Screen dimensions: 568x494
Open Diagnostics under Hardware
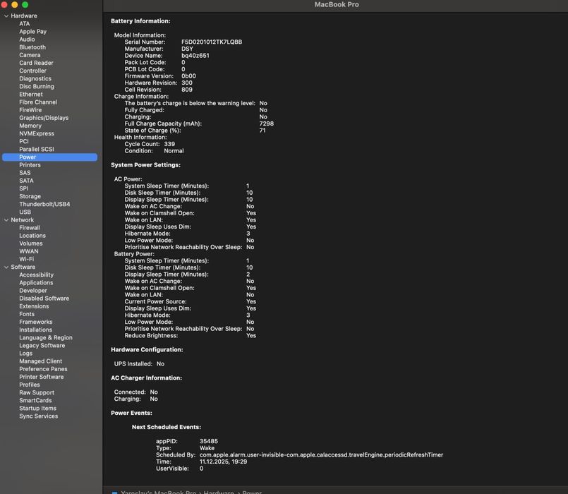coord(35,78)
